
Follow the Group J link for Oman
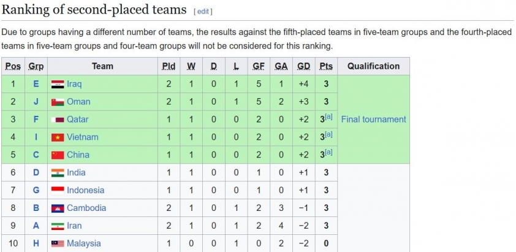[36, 102]
